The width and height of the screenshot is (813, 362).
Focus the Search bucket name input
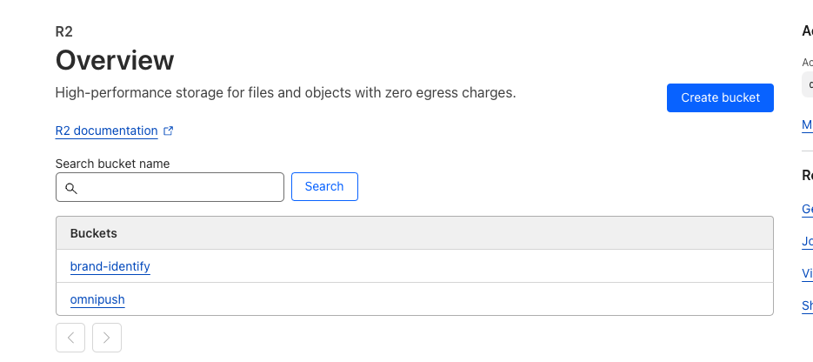[x=178, y=187]
